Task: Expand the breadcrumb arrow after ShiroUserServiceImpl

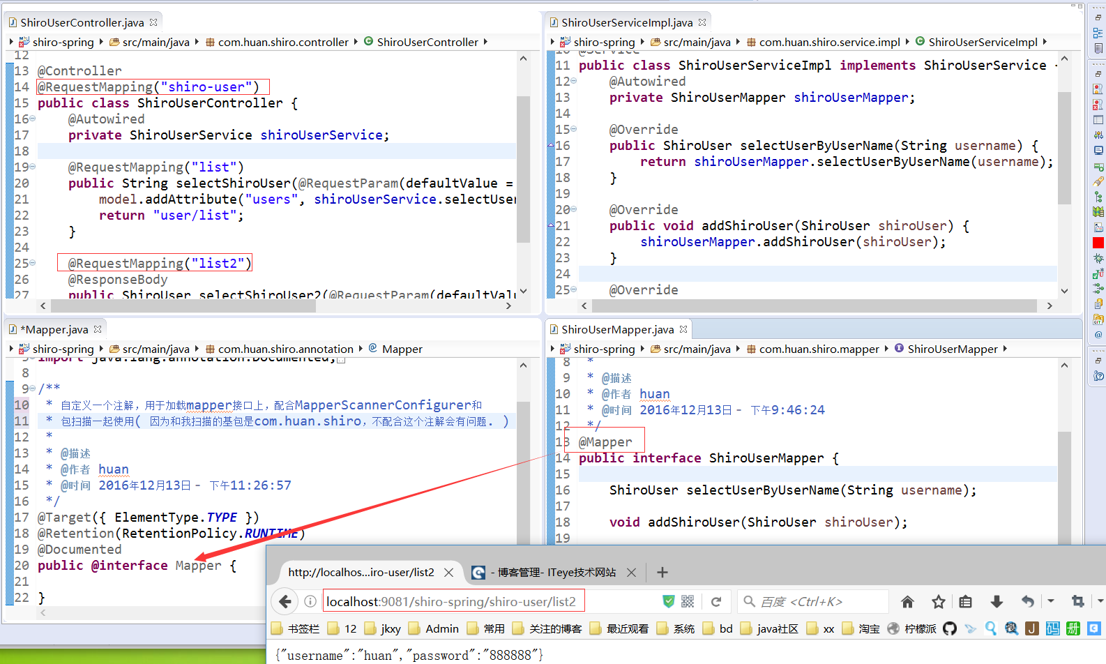Action: [x=1045, y=42]
